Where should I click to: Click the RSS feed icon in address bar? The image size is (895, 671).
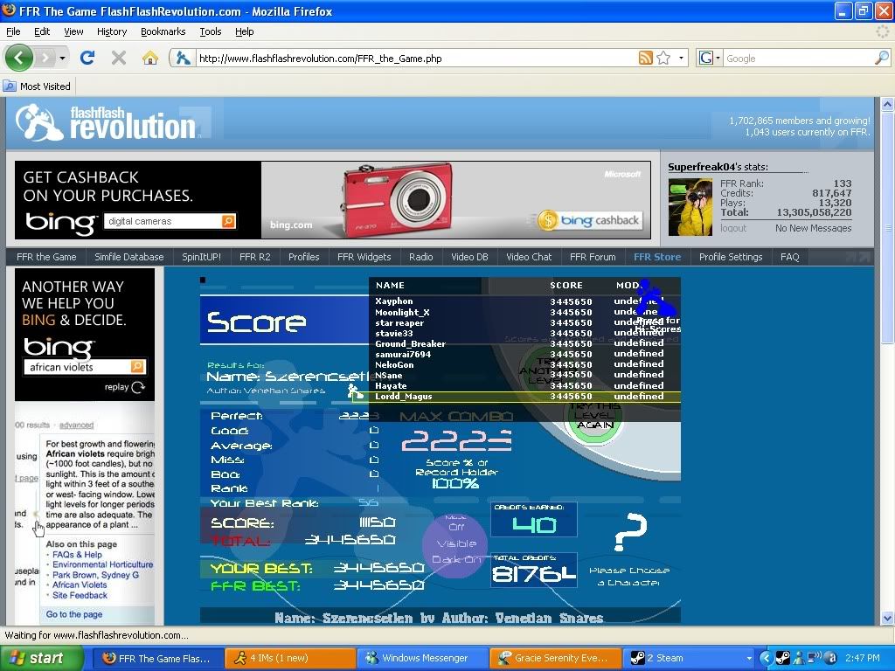point(645,59)
